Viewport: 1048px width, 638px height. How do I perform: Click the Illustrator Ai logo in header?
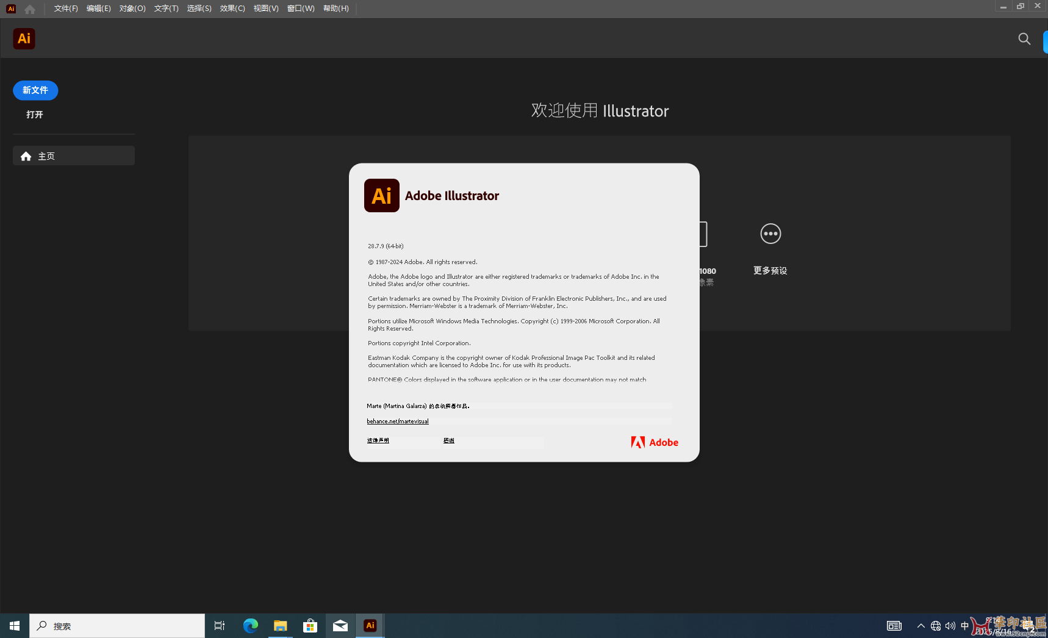[24, 39]
